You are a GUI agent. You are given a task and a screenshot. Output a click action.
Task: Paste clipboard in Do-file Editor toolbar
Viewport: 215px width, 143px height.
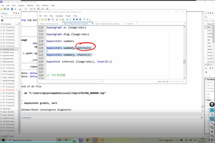(63, 20)
